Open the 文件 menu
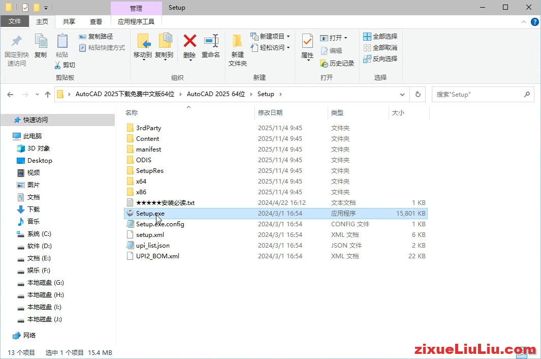 click(x=15, y=21)
